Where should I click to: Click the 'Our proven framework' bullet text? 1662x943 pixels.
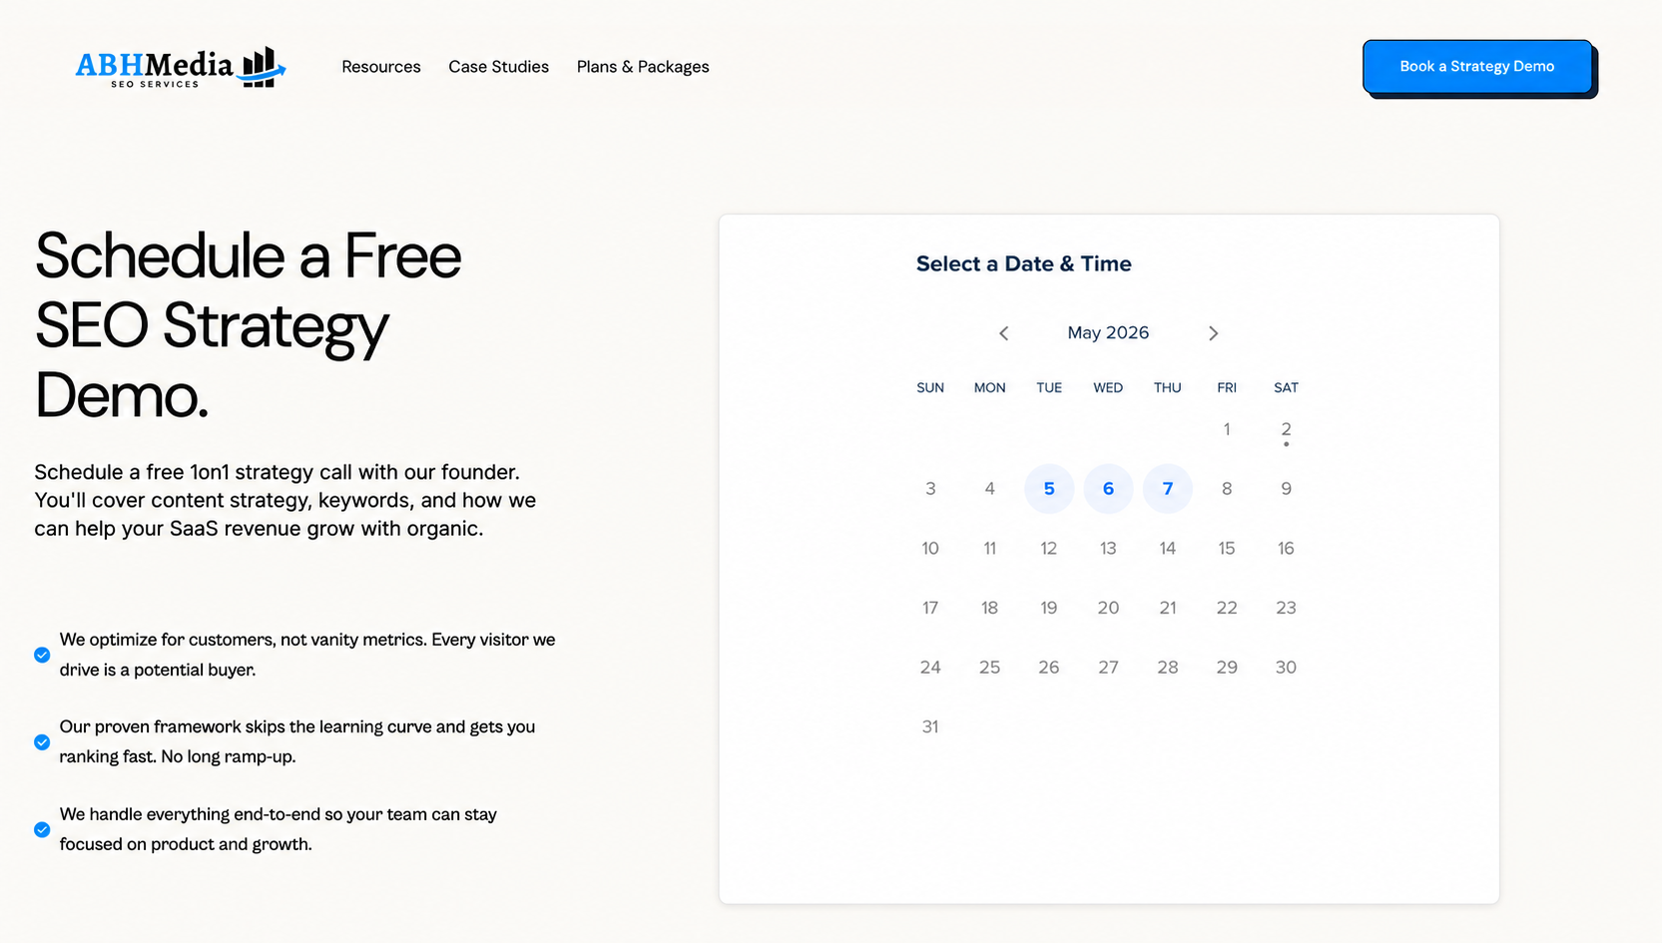pos(297,741)
